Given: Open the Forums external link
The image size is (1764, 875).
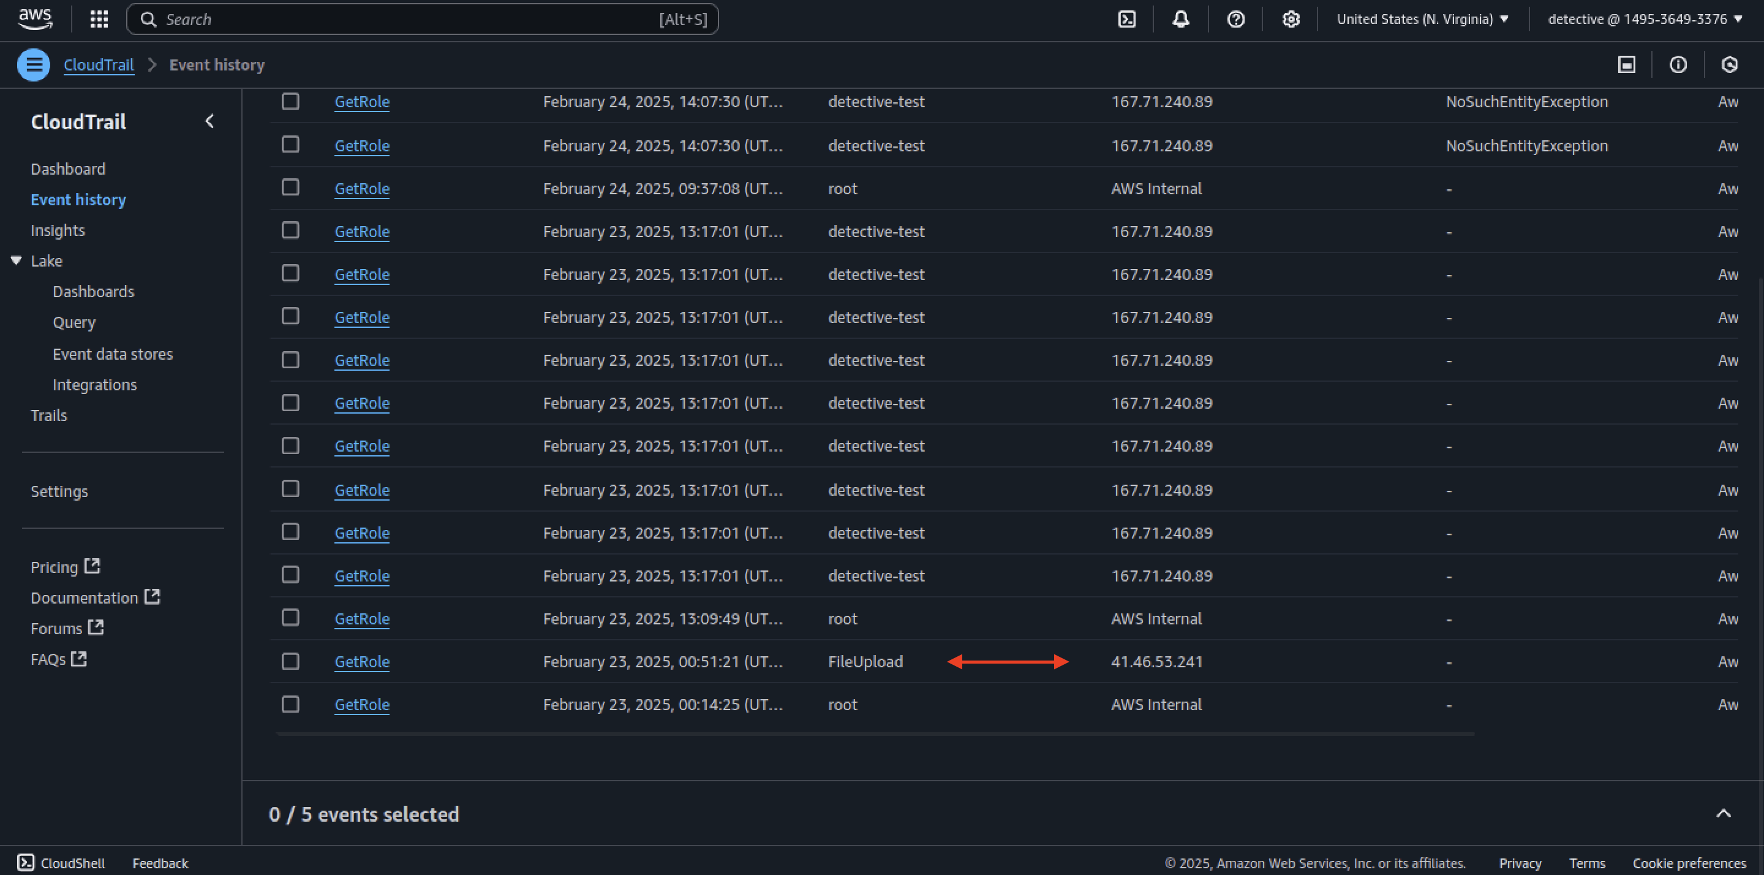Looking at the screenshot, I should (x=67, y=628).
